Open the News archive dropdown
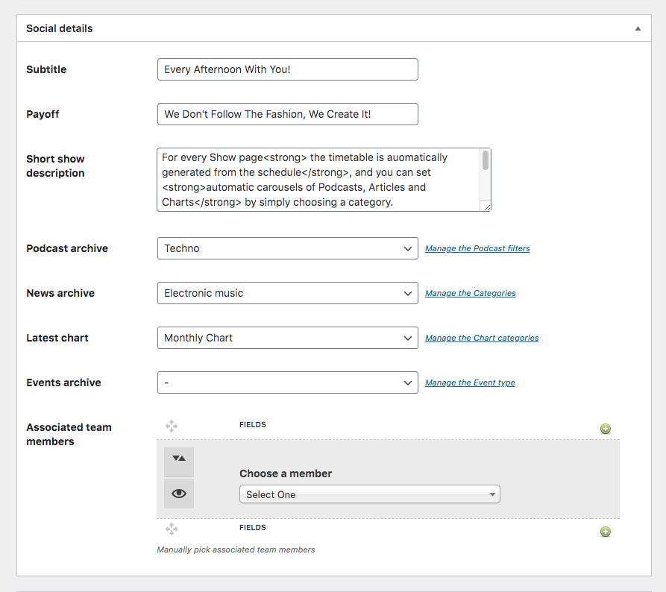Image resolution: width=666 pixels, height=592 pixels. pos(288,293)
